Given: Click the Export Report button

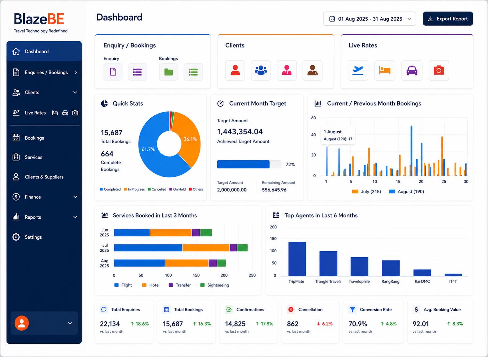Looking at the screenshot, I should pos(448,19).
